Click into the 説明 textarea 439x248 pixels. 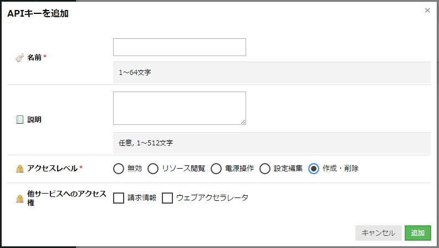pos(180,108)
